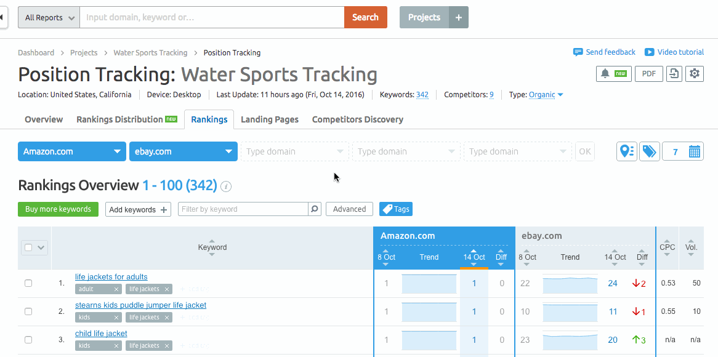This screenshot has height=357, width=718.
Task: Expand the All Reports dropdown
Action: tap(49, 17)
